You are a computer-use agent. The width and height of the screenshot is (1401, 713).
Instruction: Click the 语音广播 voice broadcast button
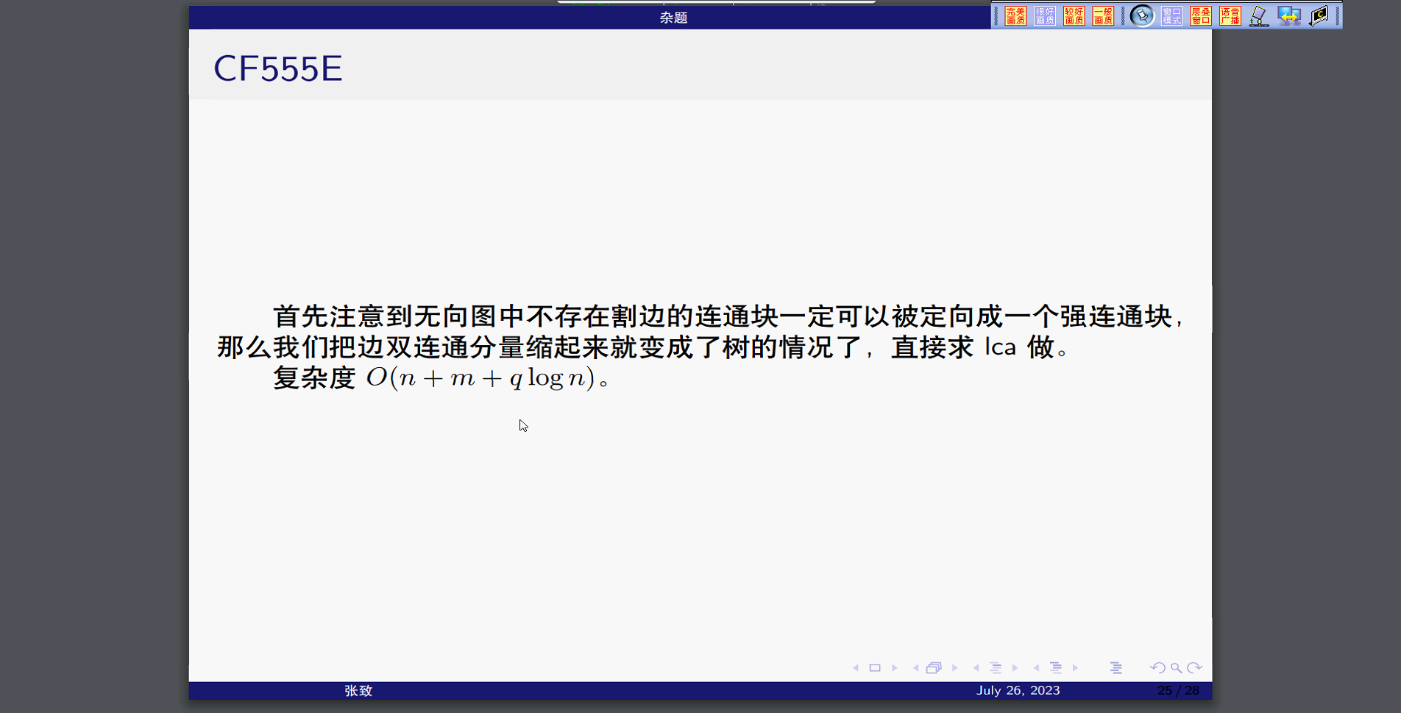click(1230, 15)
